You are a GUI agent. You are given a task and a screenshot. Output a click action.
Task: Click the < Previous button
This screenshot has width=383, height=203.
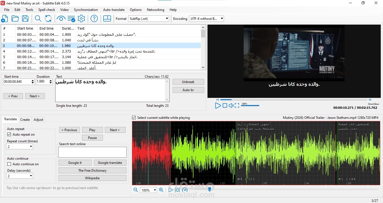70,130
